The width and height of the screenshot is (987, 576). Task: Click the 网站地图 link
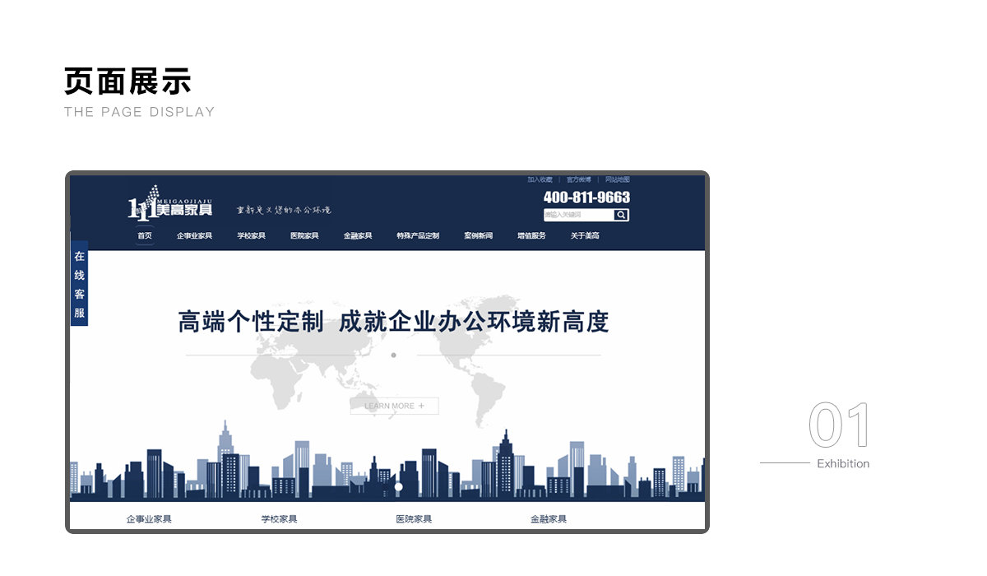(618, 179)
